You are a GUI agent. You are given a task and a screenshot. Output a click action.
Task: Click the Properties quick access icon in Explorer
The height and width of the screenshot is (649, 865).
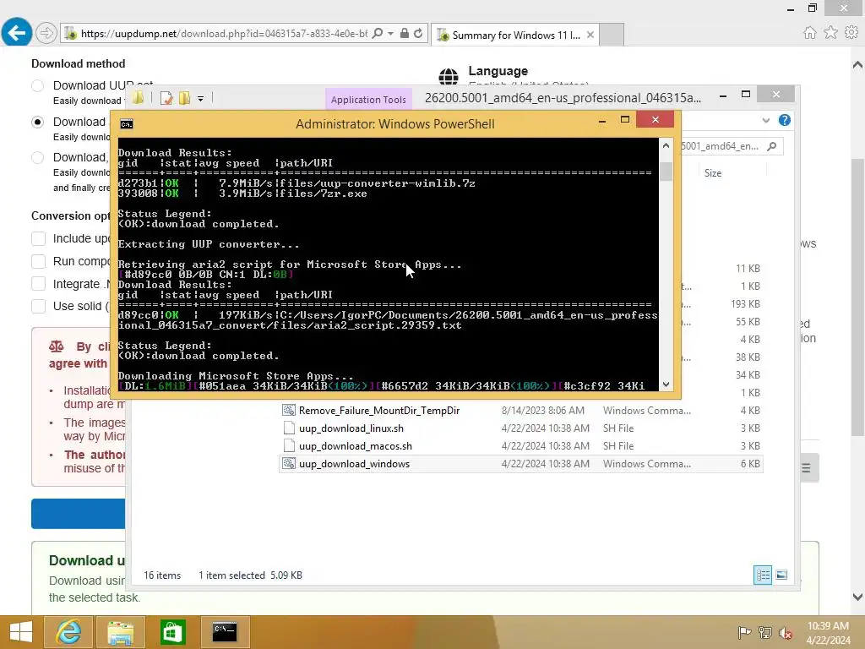point(166,98)
